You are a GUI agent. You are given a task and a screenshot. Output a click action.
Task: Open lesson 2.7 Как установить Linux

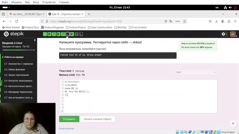(x=19, y=98)
